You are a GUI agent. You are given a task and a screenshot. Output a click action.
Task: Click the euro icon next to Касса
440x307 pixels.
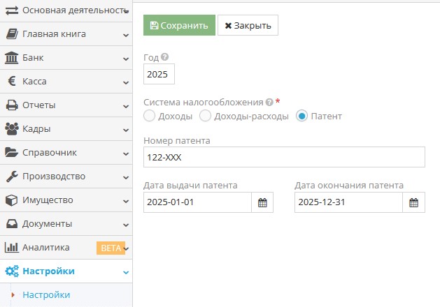(x=12, y=81)
